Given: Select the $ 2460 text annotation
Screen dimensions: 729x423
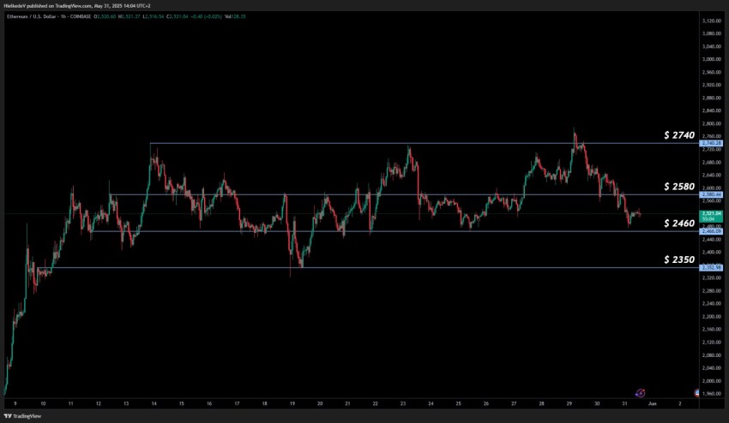Looking at the screenshot, I should [x=680, y=223].
